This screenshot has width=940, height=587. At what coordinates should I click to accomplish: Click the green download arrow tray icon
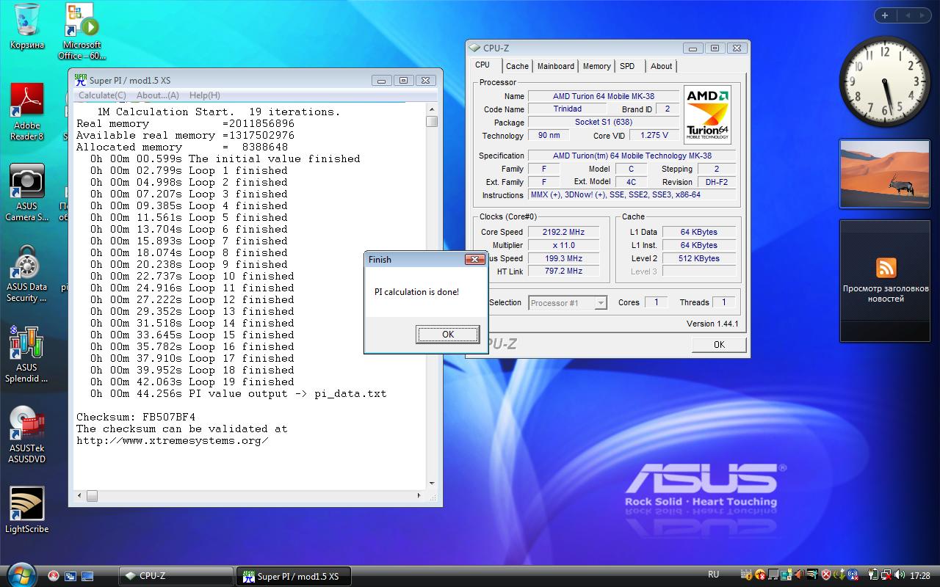coord(839,575)
